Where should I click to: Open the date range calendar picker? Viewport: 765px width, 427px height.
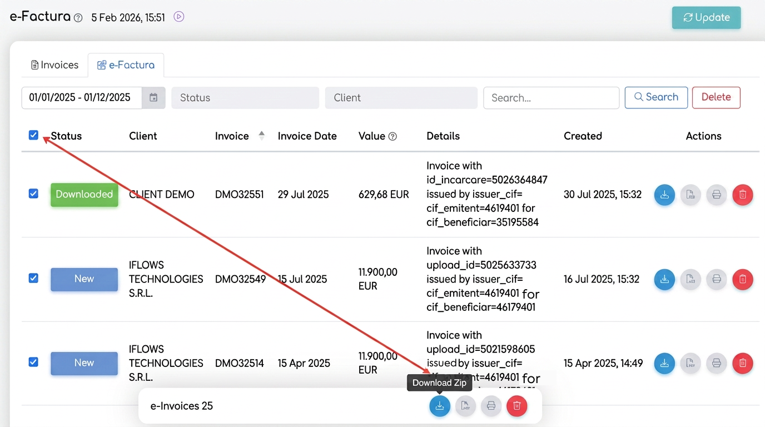pos(153,98)
